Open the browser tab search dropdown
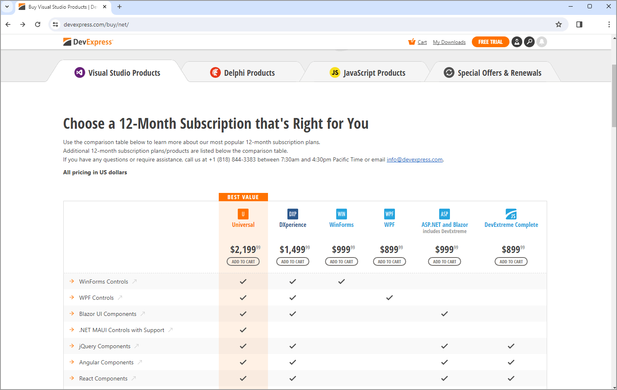The width and height of the screenshot is (617, 390). pyautogui.click(x=7, y=7)
